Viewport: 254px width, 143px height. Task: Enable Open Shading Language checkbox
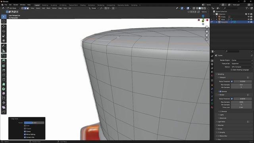(231, 70)
